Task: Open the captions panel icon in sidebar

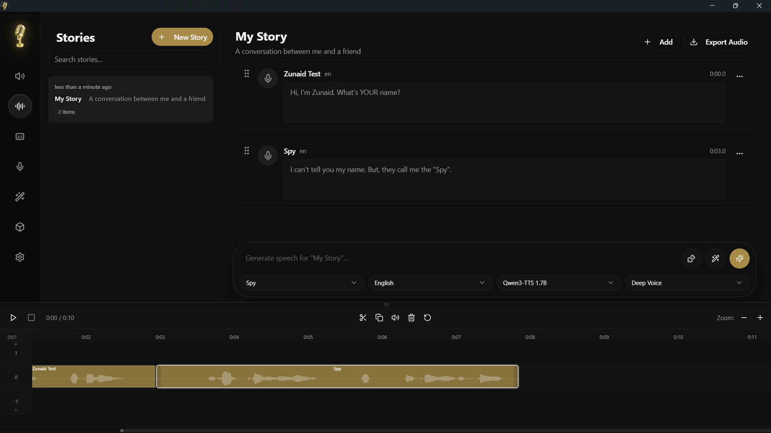Action: pos(20,136)
